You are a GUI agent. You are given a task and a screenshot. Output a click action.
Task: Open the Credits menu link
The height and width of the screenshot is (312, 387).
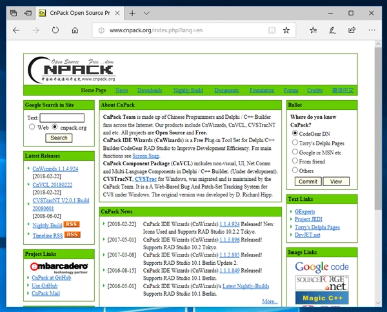[x=315, y=90]
